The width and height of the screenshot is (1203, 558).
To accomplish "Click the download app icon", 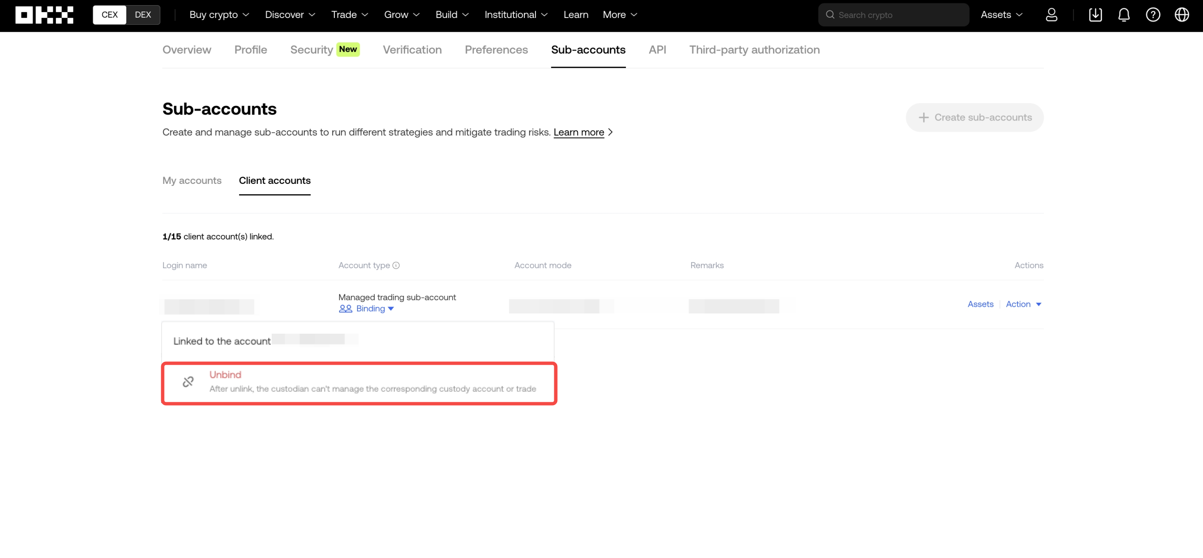I will tap(1095, 15).
